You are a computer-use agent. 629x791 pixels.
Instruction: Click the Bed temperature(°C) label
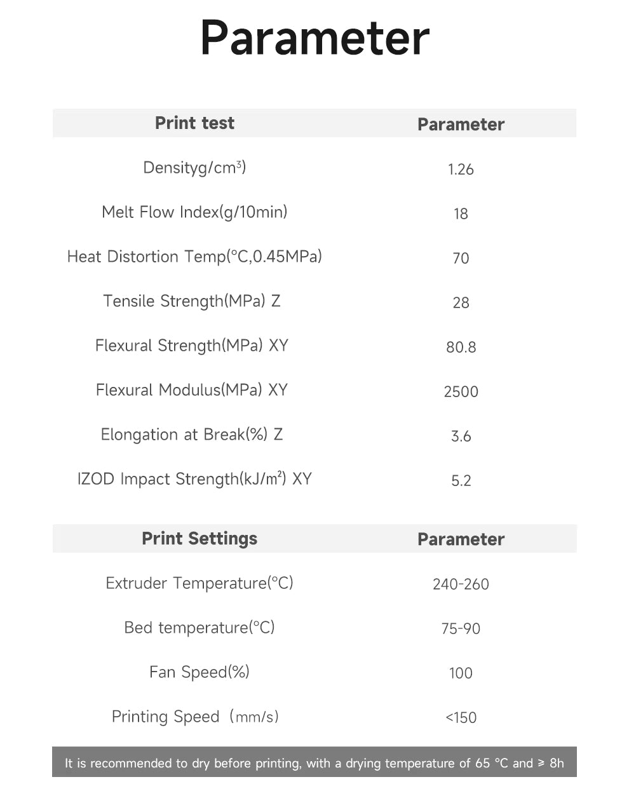click(x=200, y=628)
